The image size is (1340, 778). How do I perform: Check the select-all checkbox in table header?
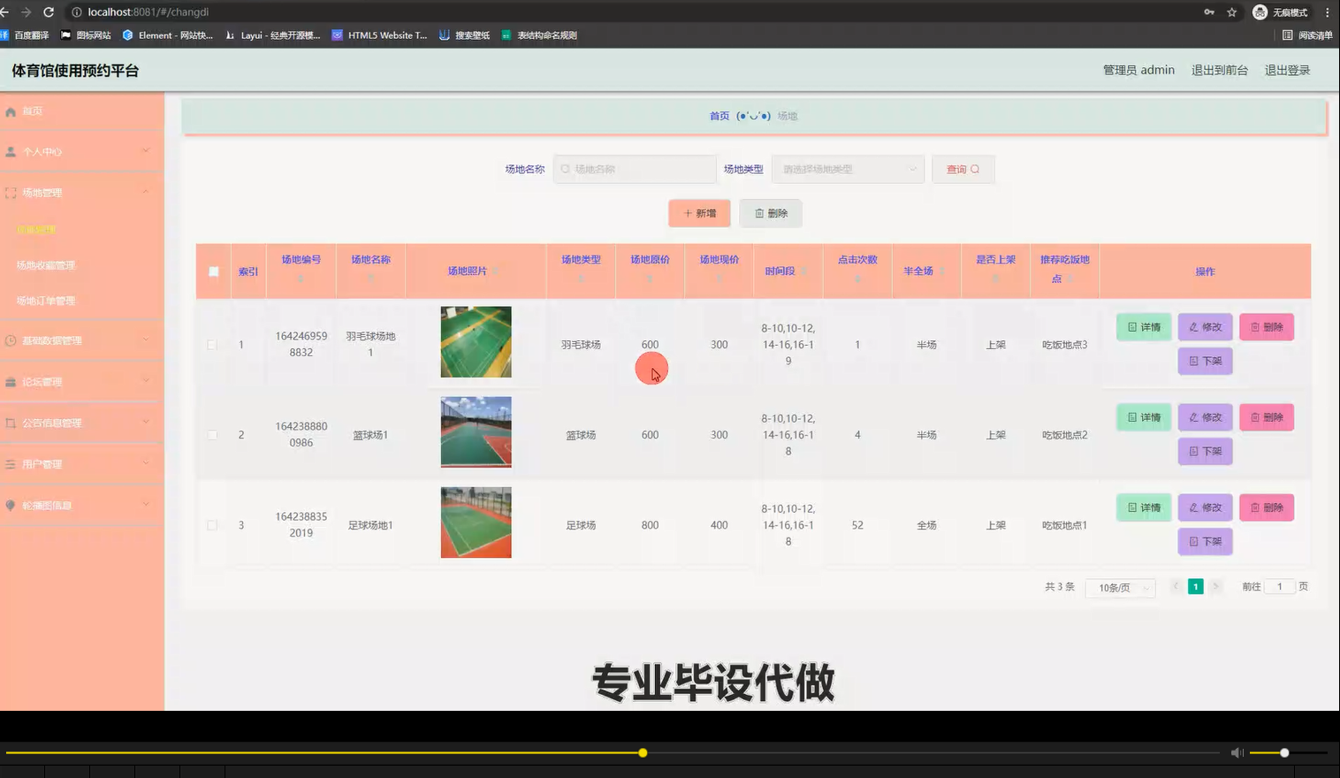tap(212, 271)
